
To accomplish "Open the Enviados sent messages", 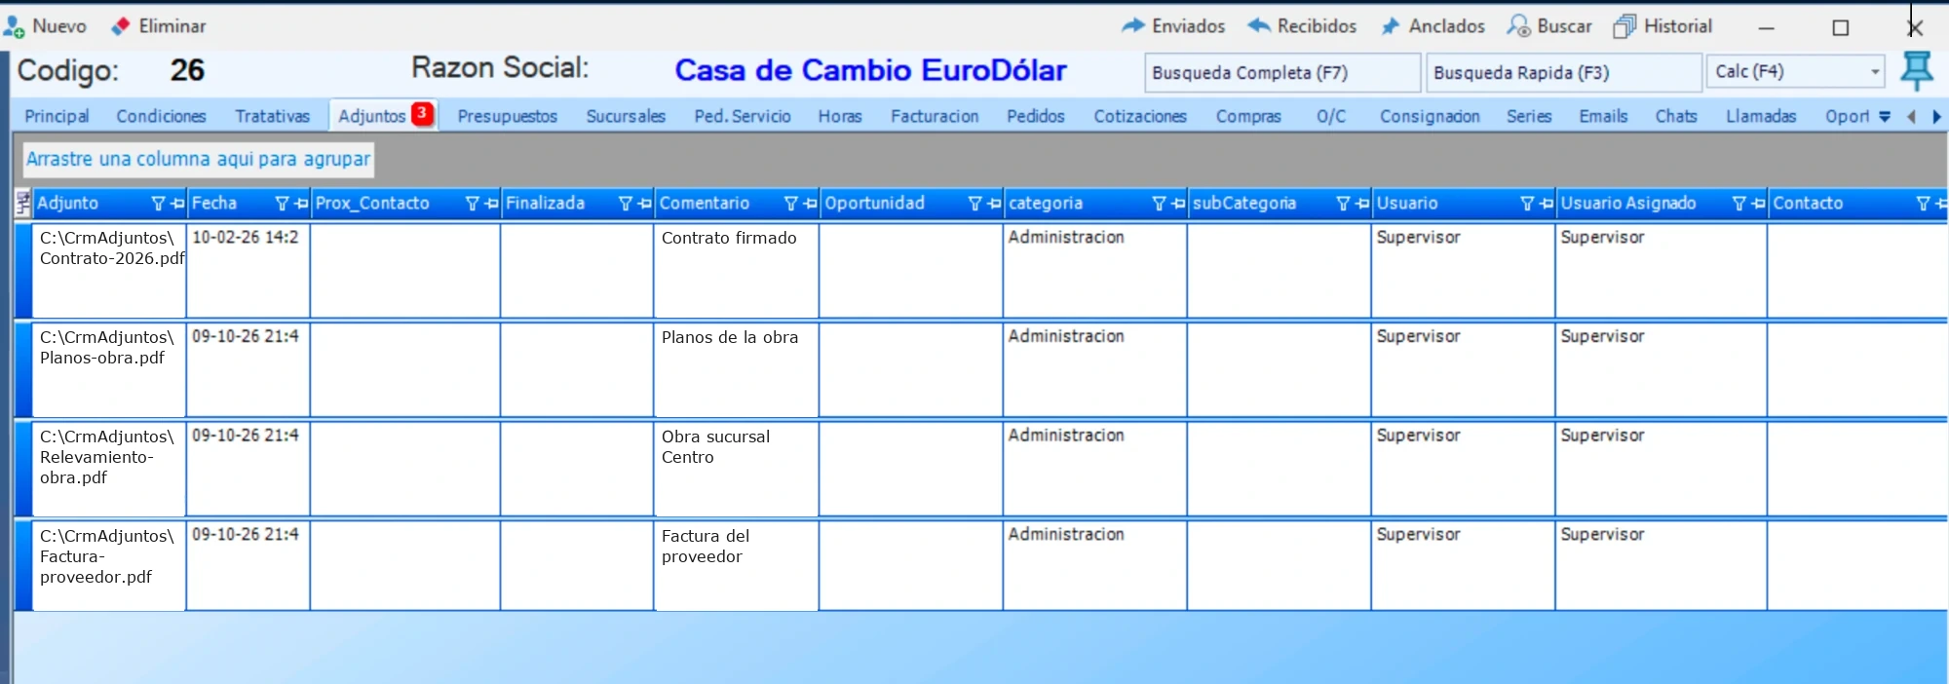I will pyautogui.click(x=1173, y=26).
